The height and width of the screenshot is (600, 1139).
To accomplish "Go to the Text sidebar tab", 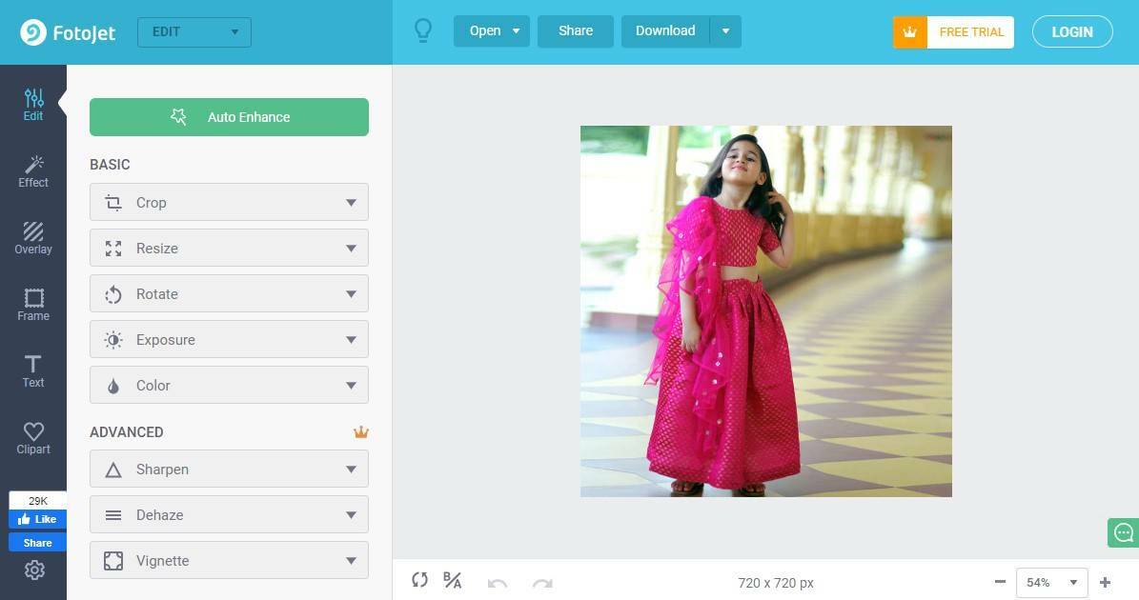I will click(33, 371).
